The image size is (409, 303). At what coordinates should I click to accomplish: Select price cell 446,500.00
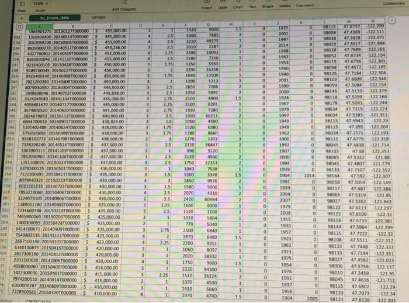109,87
